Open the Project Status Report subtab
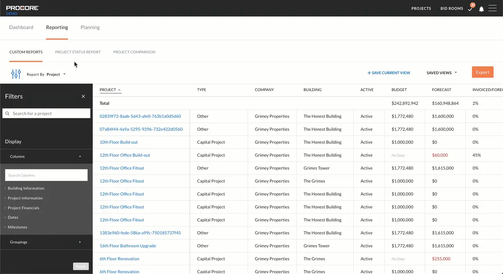This screenshot has height=274, width=503. 78,52
